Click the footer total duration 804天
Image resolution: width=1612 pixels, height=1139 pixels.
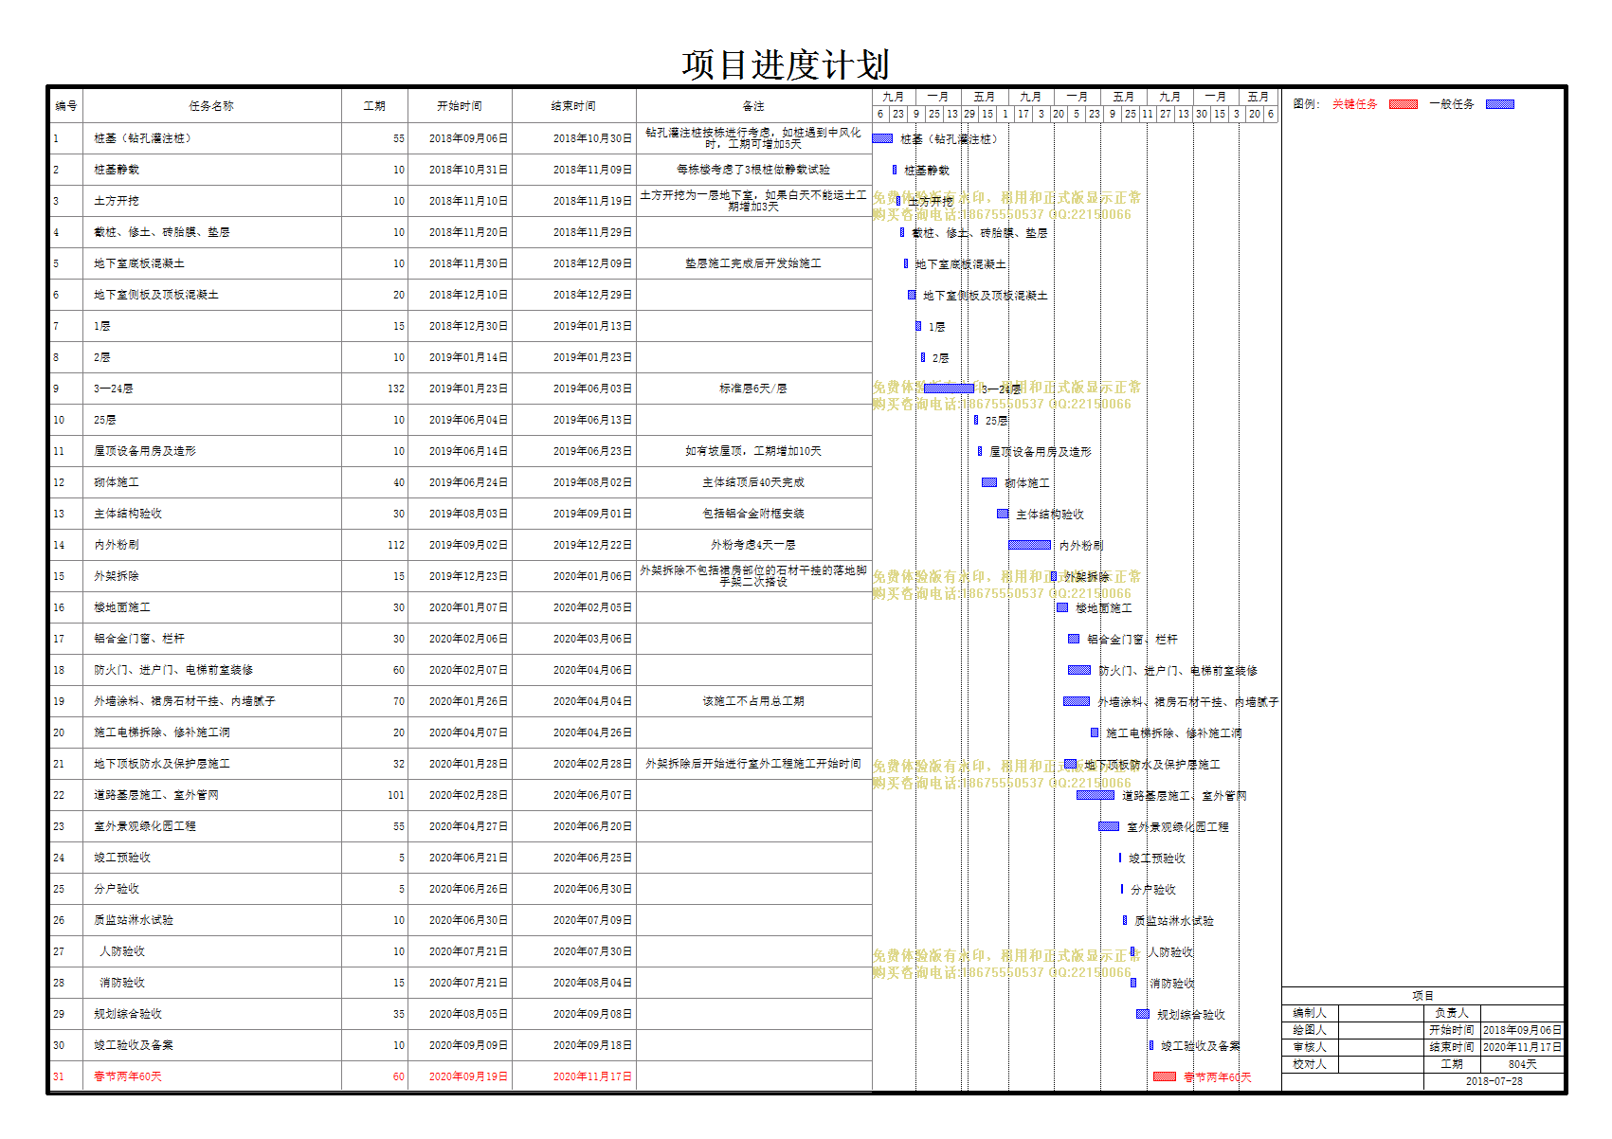click(x=1522, y=1064)
